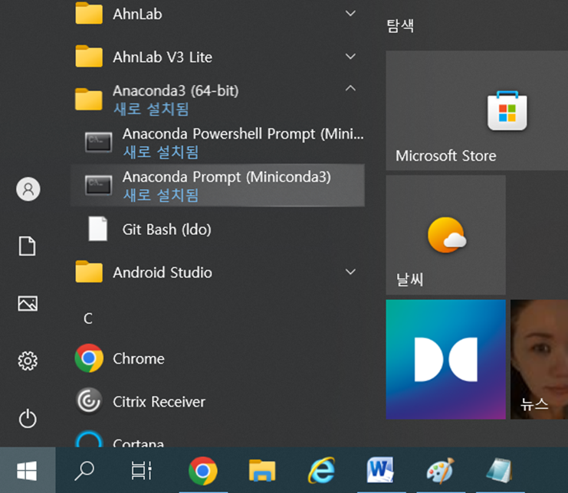This screenshot has height=493, width=568.
Task: Open Task View on the taskbar
Action: 141,471
